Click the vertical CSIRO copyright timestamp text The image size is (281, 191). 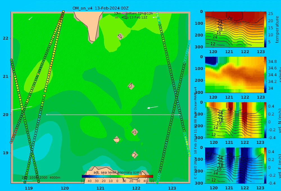(x=195, y=133)
